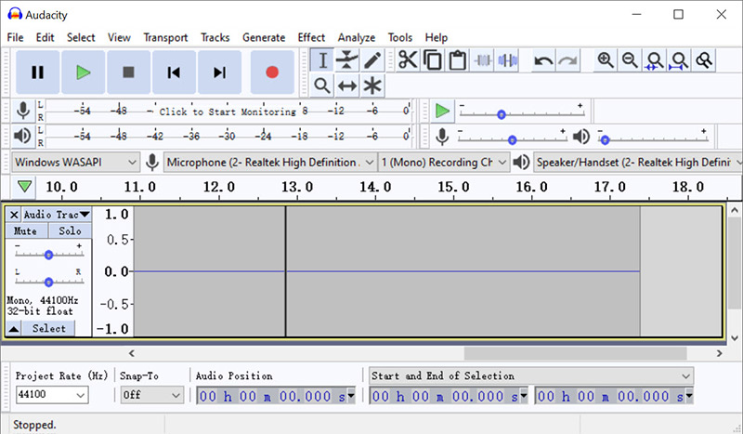This screenshot has height=434, width=743.
Task: Copy selection with the Copy icon
Action: (x=433, y=60)
